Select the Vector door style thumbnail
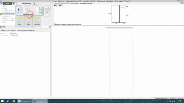 (28, 21)
